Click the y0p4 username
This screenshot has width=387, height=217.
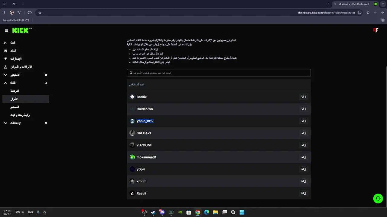(141, 169)
